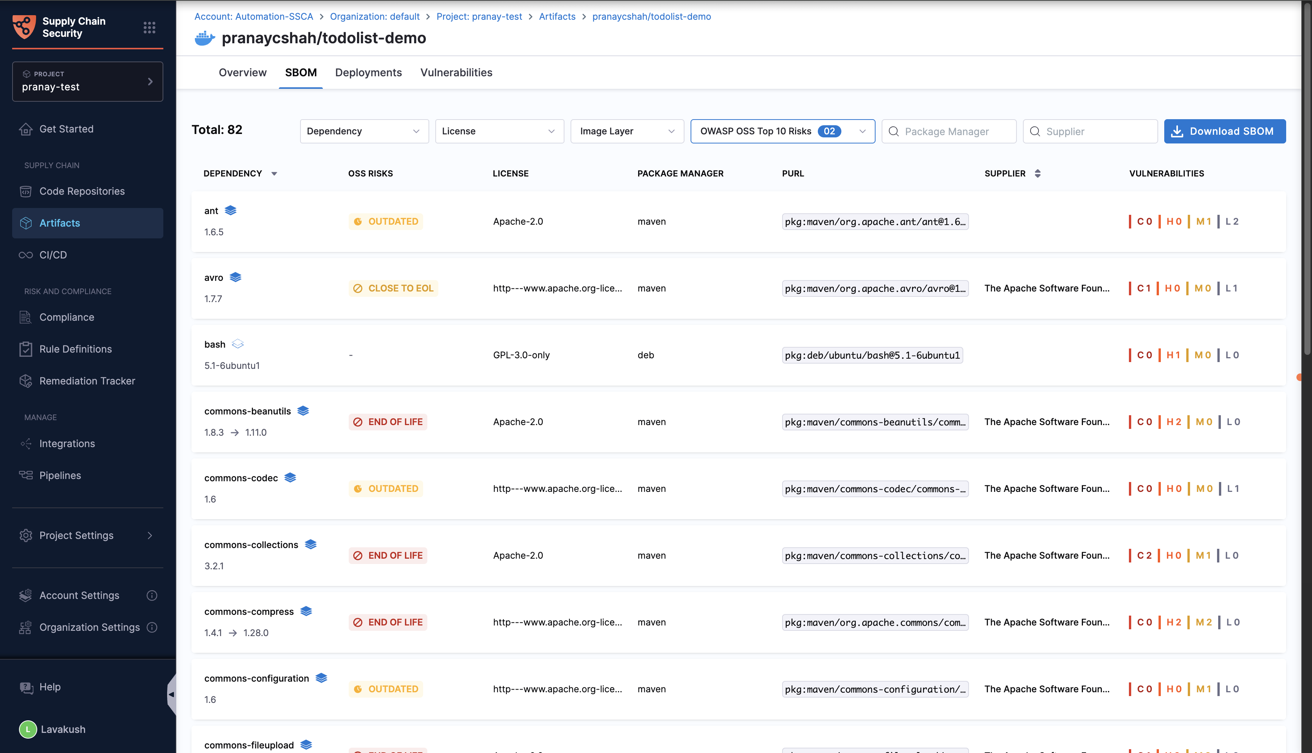Switch to the Vulnerabilities tab
The height and width of the screenshot is (753, 1312).
[x=456, y=72]
